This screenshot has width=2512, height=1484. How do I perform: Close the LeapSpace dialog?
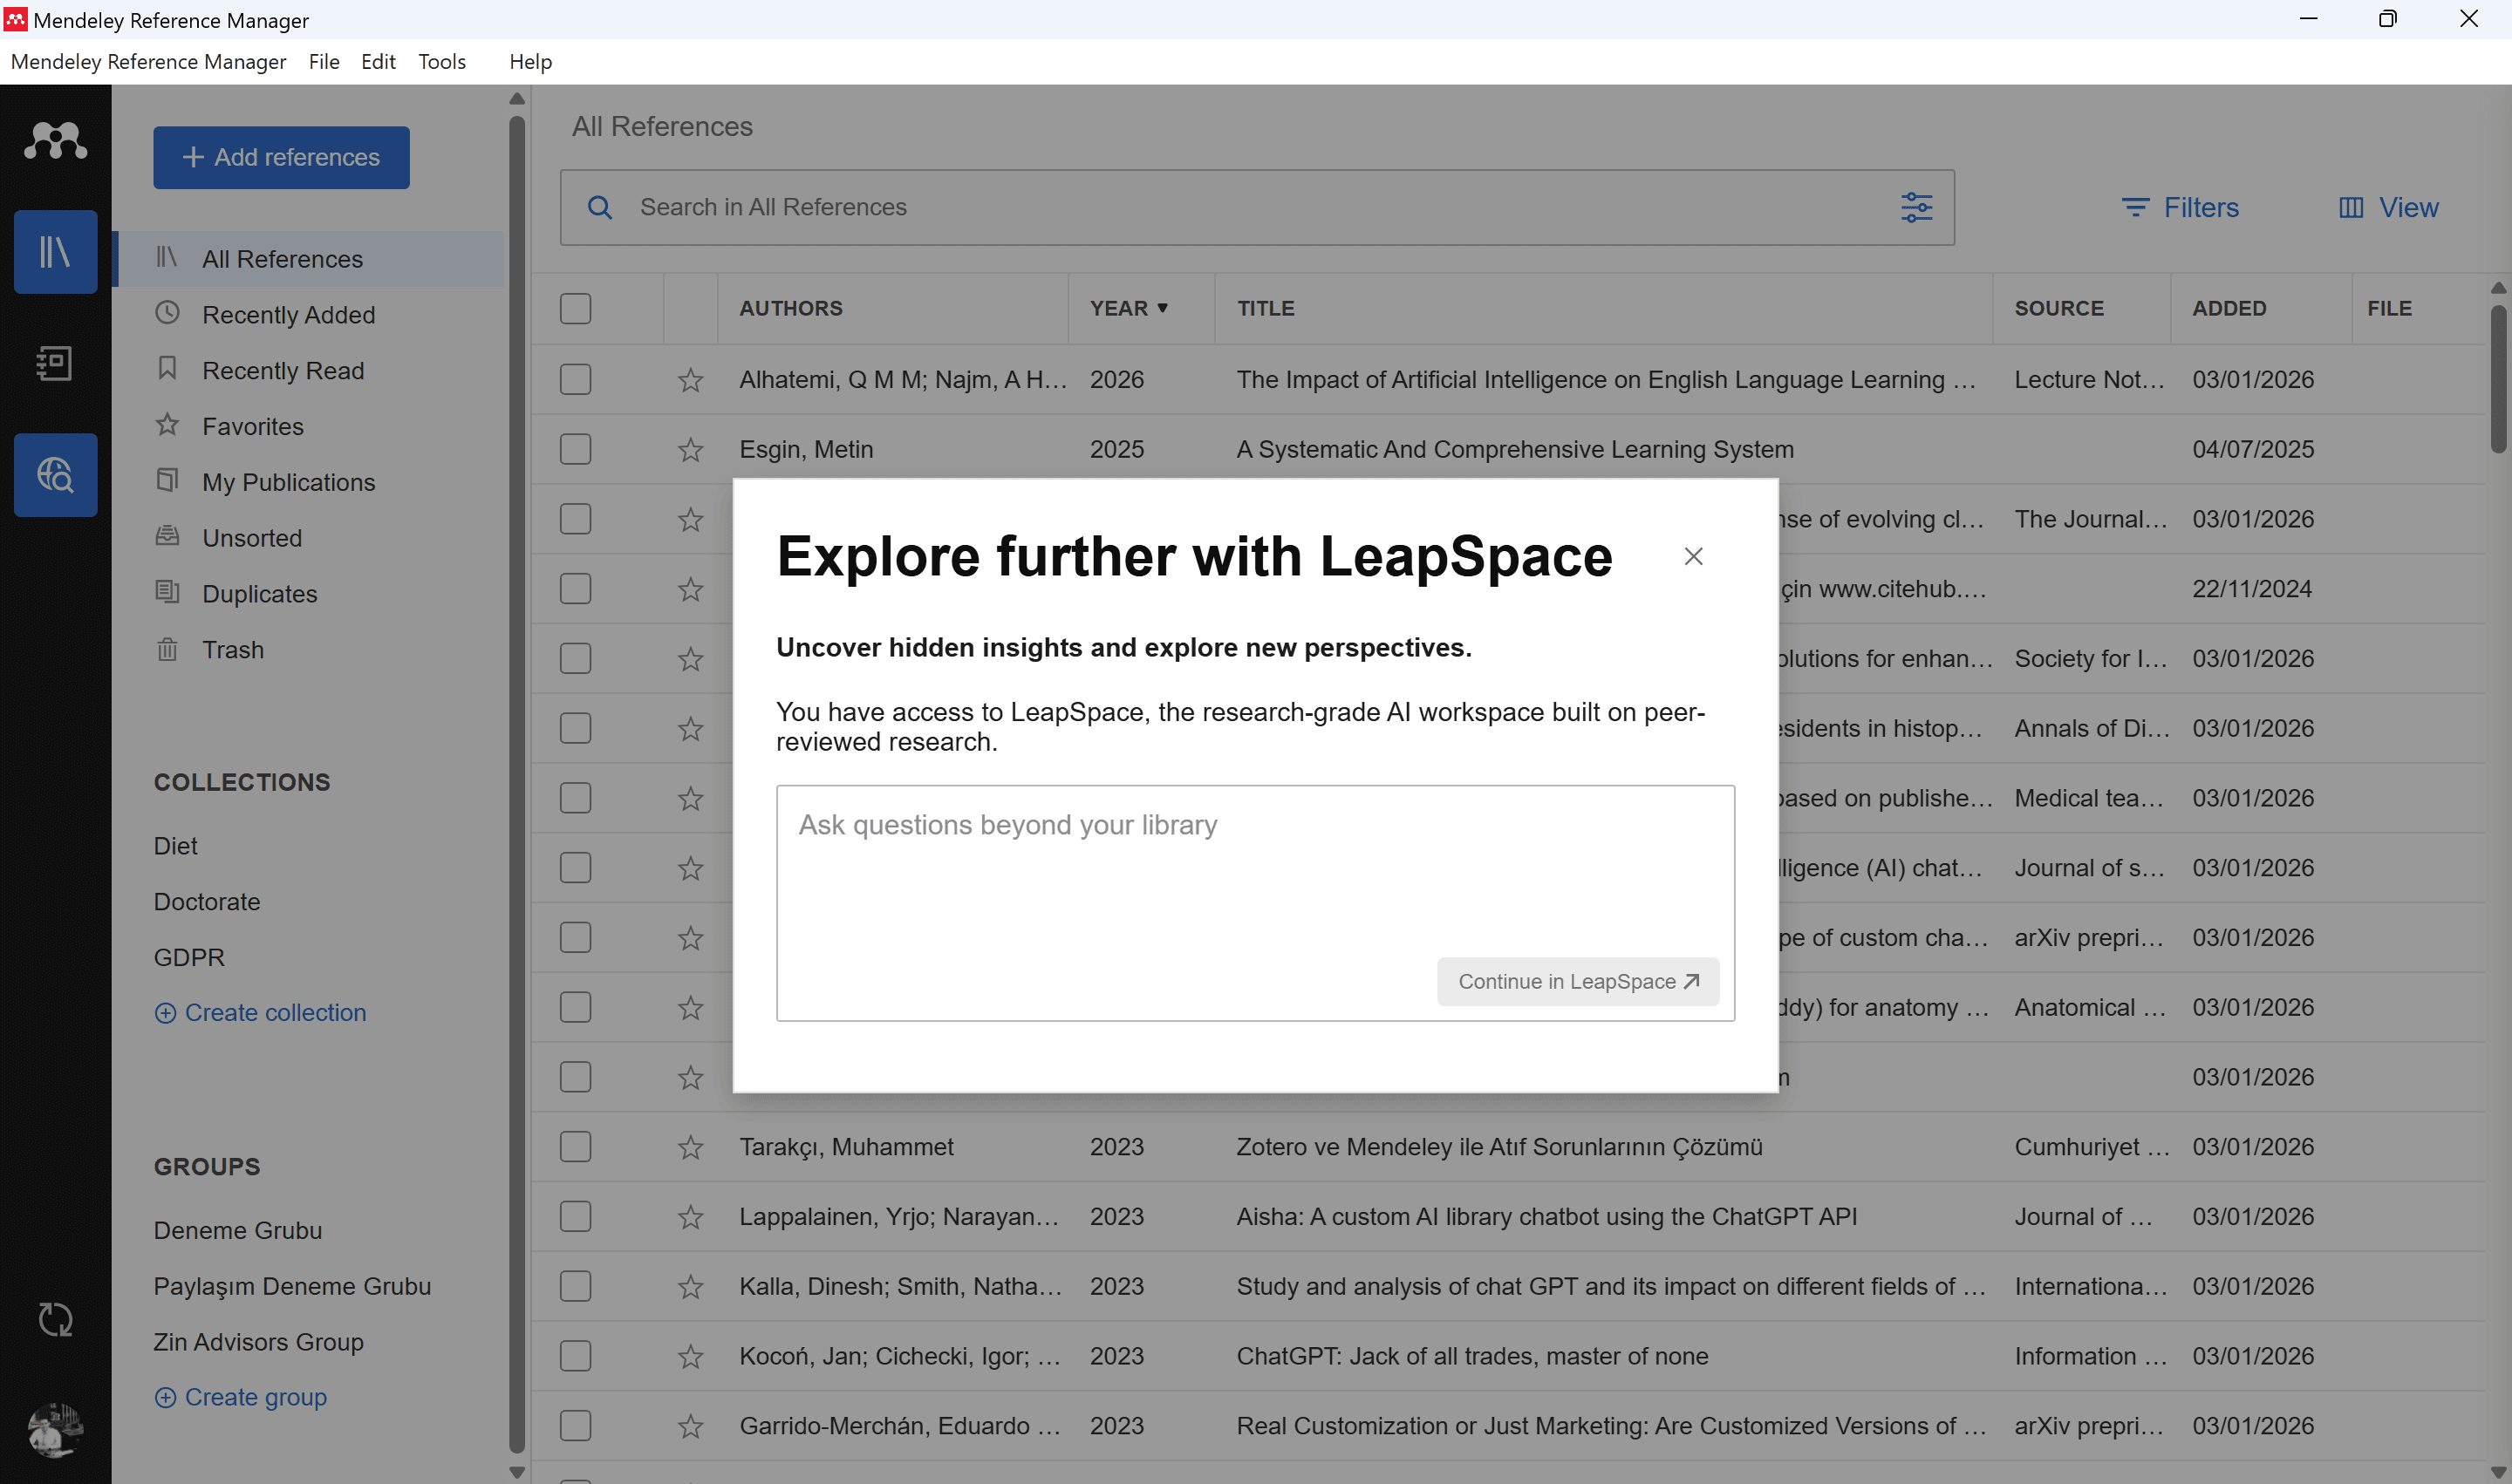[x=1693, y=556]
